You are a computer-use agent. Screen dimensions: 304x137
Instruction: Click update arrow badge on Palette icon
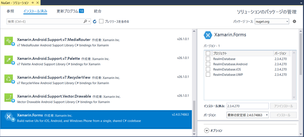click(13, 63)
